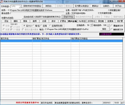
Task: Select the highlighted blue list row
Action: [x=62, y=41]
